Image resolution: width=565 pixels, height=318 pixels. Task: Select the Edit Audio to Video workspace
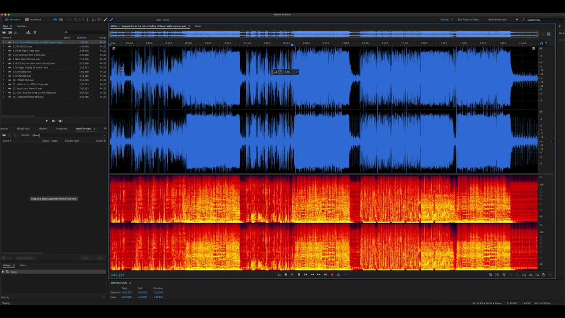coord(468,19)
